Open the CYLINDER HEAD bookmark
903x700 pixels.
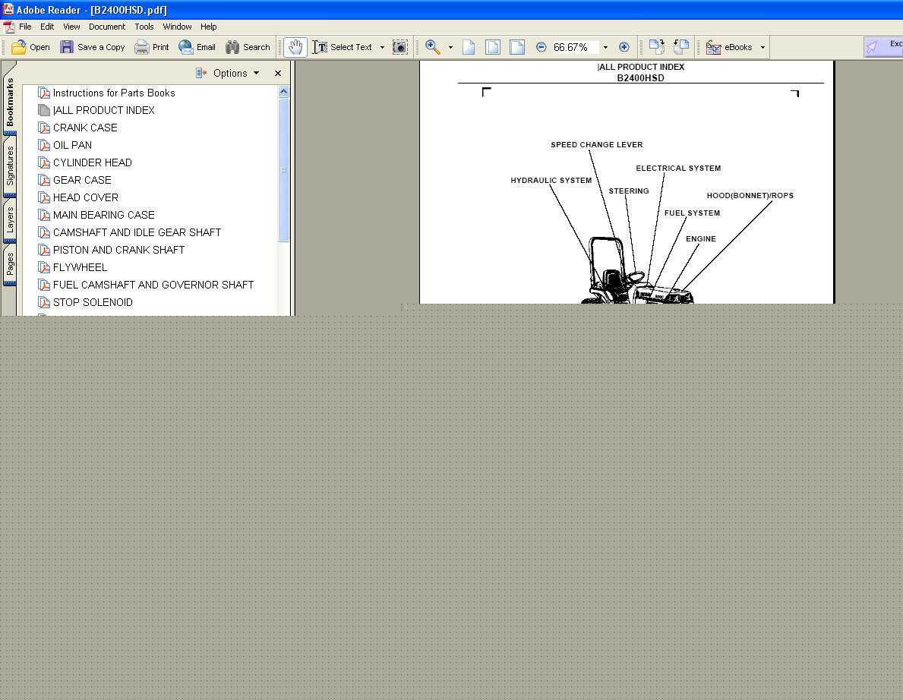click(x=92, y=162)
